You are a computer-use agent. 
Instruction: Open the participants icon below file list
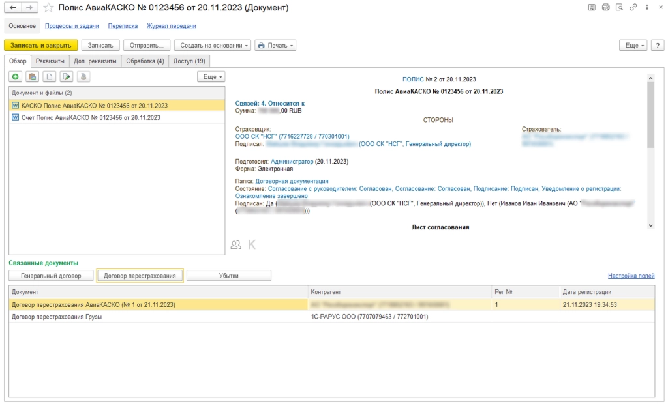tap(235, 245)
